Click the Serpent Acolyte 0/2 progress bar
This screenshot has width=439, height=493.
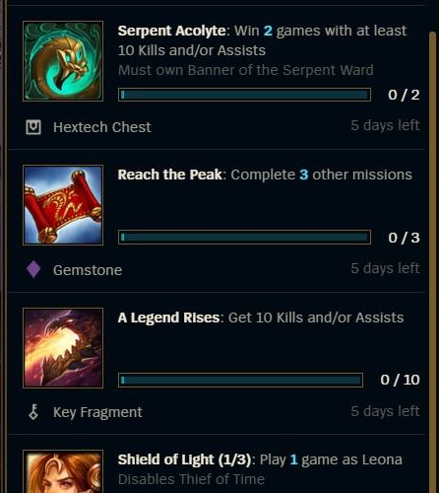pyautogui.click(x=244, y=95)
